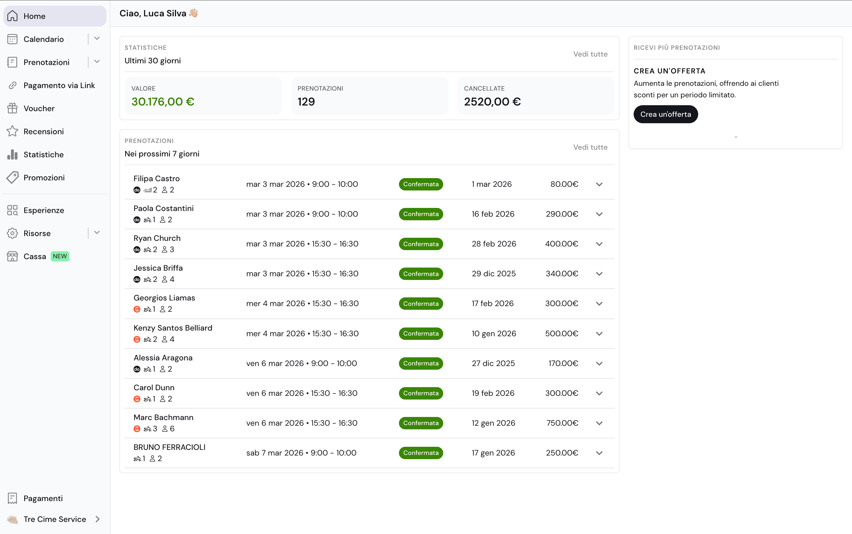Select the Recensioni star icon
852x534 pixels.
[13, 131]
